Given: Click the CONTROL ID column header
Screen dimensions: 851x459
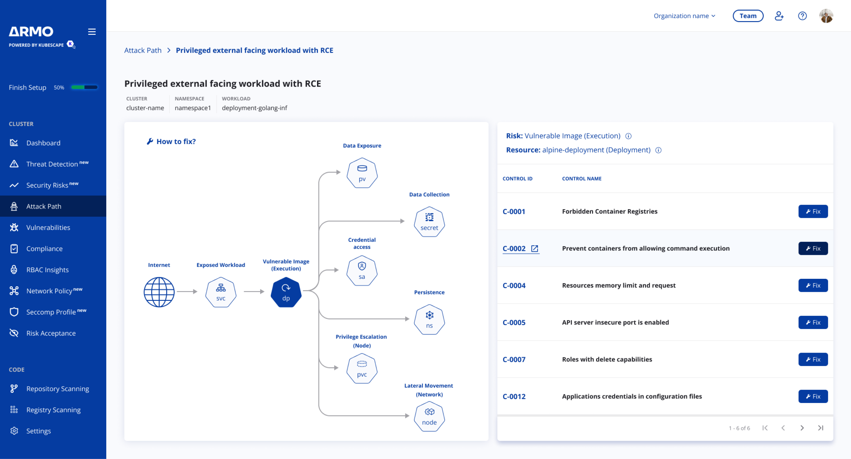Looking at the screenshot, I should point(517,179).
